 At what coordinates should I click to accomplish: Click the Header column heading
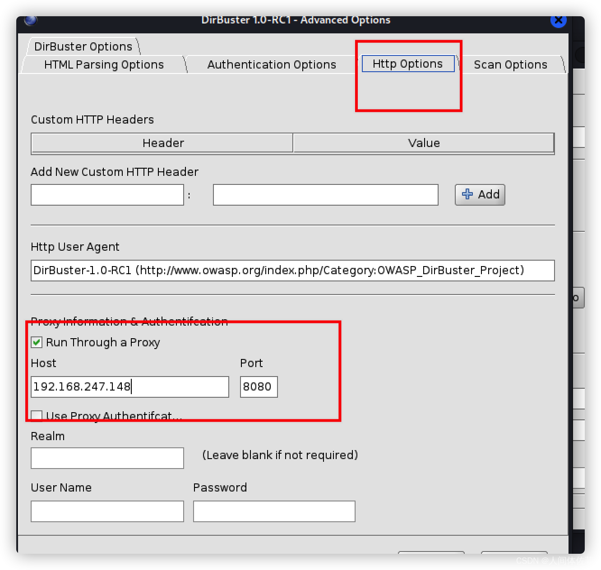coord(163,143)
